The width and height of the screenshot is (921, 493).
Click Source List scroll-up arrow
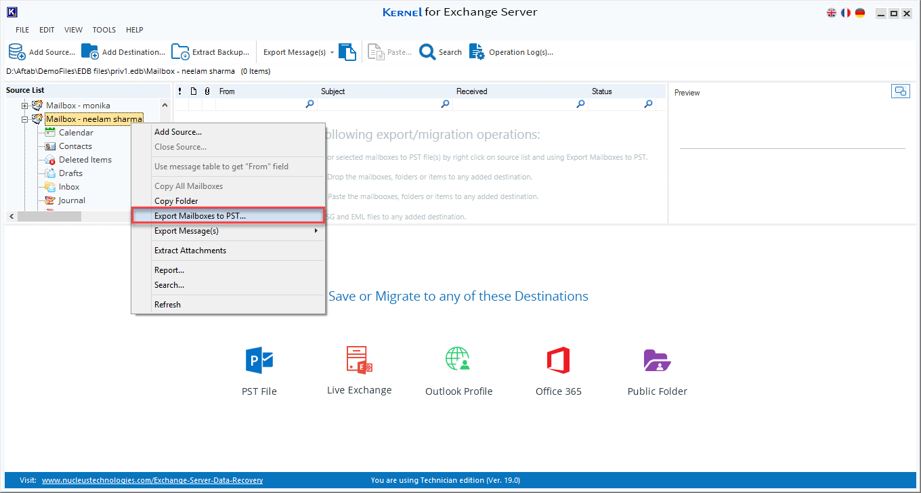click(x=165, y=105)
